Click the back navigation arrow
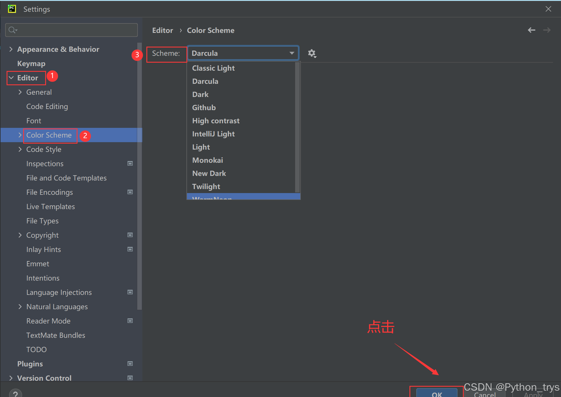Screen dimensions: 561x397 [x=531, y=30]
